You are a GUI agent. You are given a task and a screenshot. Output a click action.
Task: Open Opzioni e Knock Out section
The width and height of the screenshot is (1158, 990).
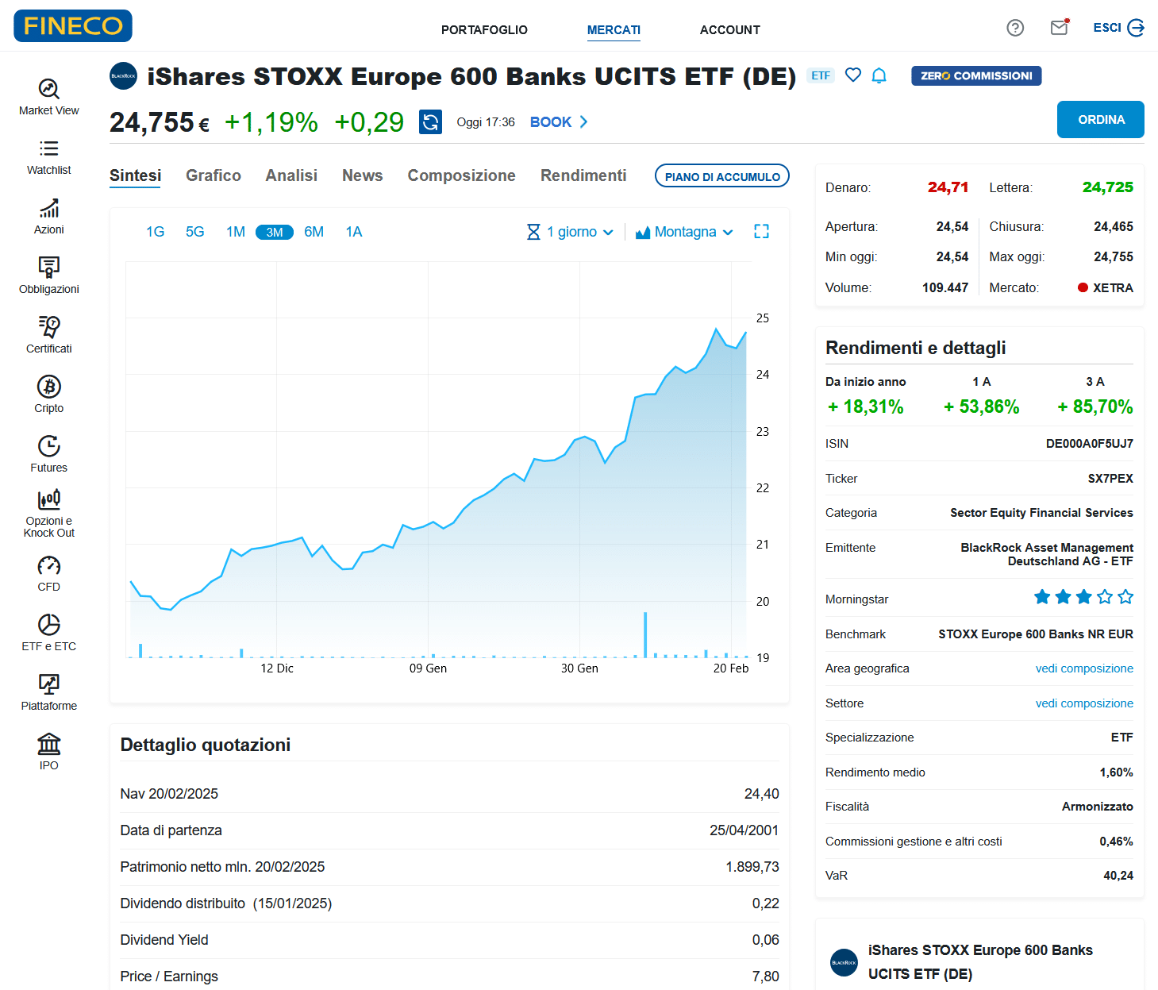(49, 514)
